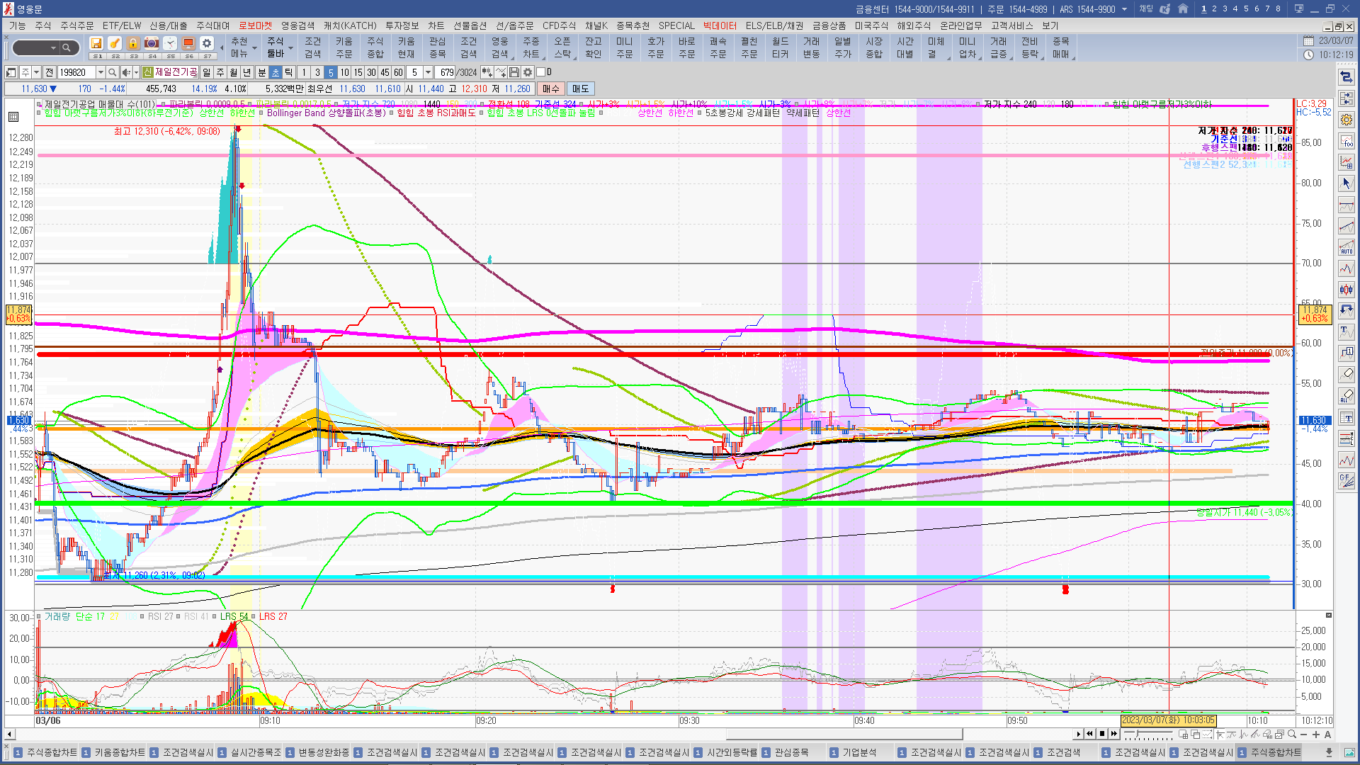The width and height of the screenshot is (1360, 765).
Task: Click the stock code search magnifier icon
Action: (112, 72)
